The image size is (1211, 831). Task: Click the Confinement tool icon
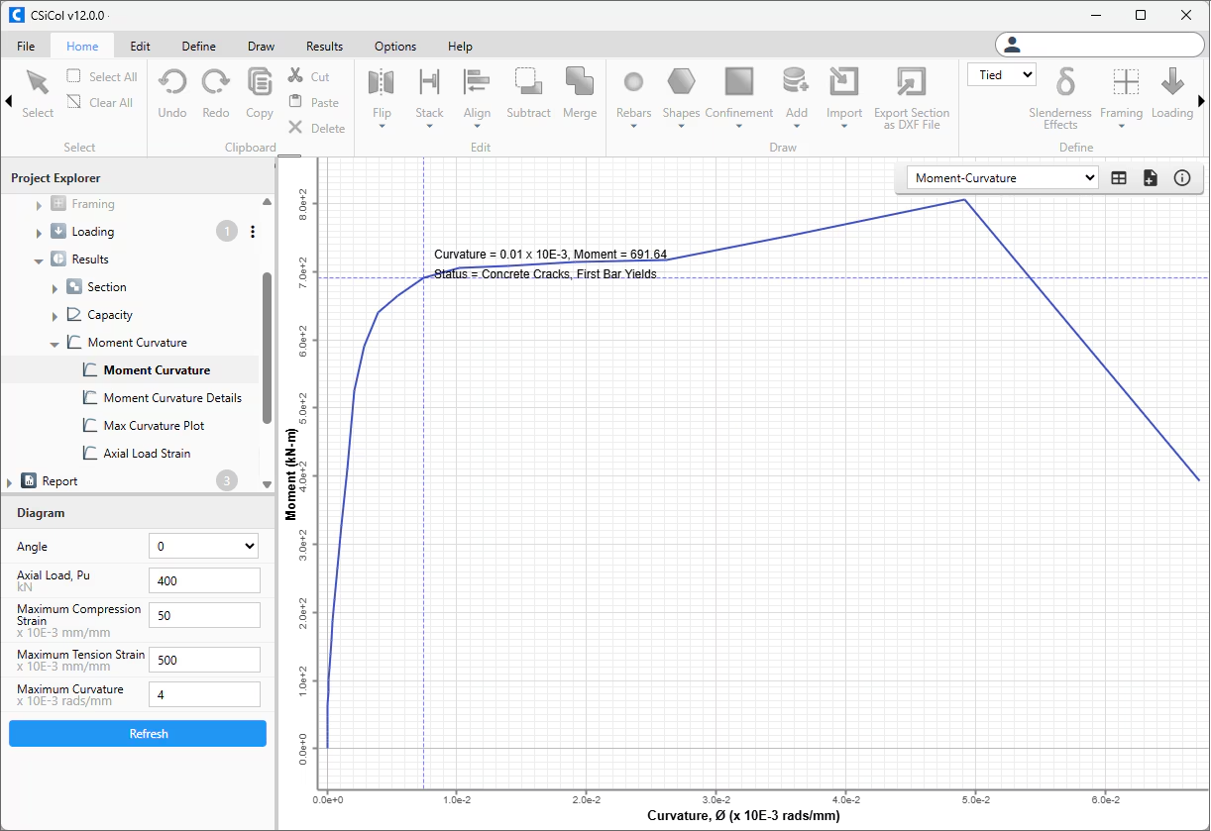[738, 82]
